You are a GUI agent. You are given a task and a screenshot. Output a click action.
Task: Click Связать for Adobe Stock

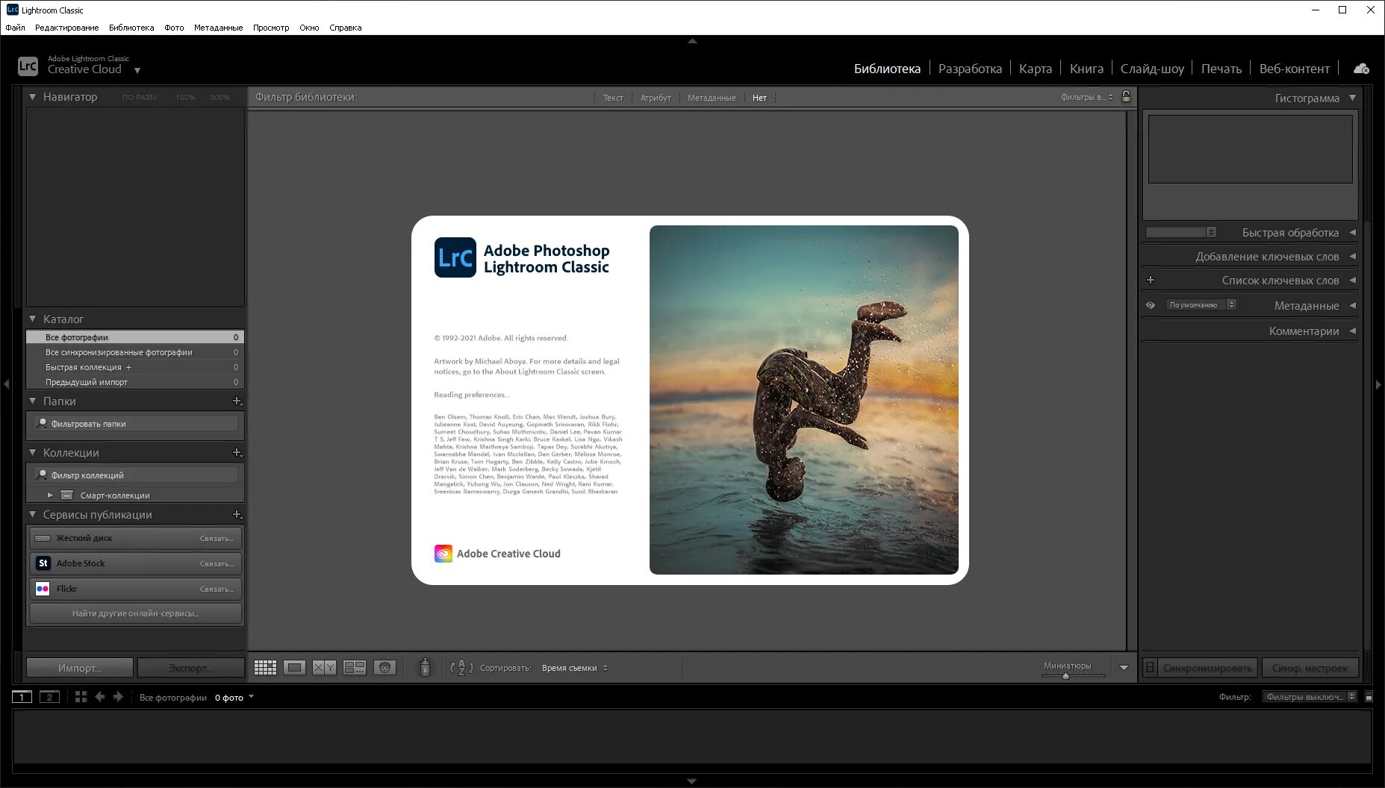pyautogui.click(x=217, y=564)
